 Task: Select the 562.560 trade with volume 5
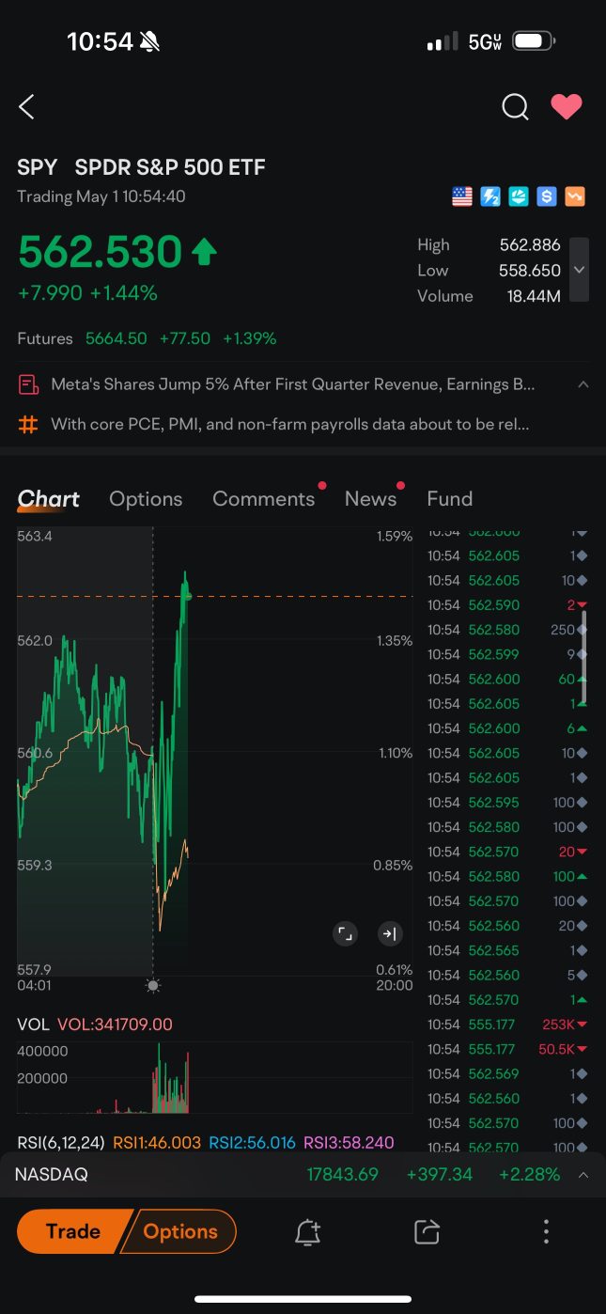tap(507, 975)
